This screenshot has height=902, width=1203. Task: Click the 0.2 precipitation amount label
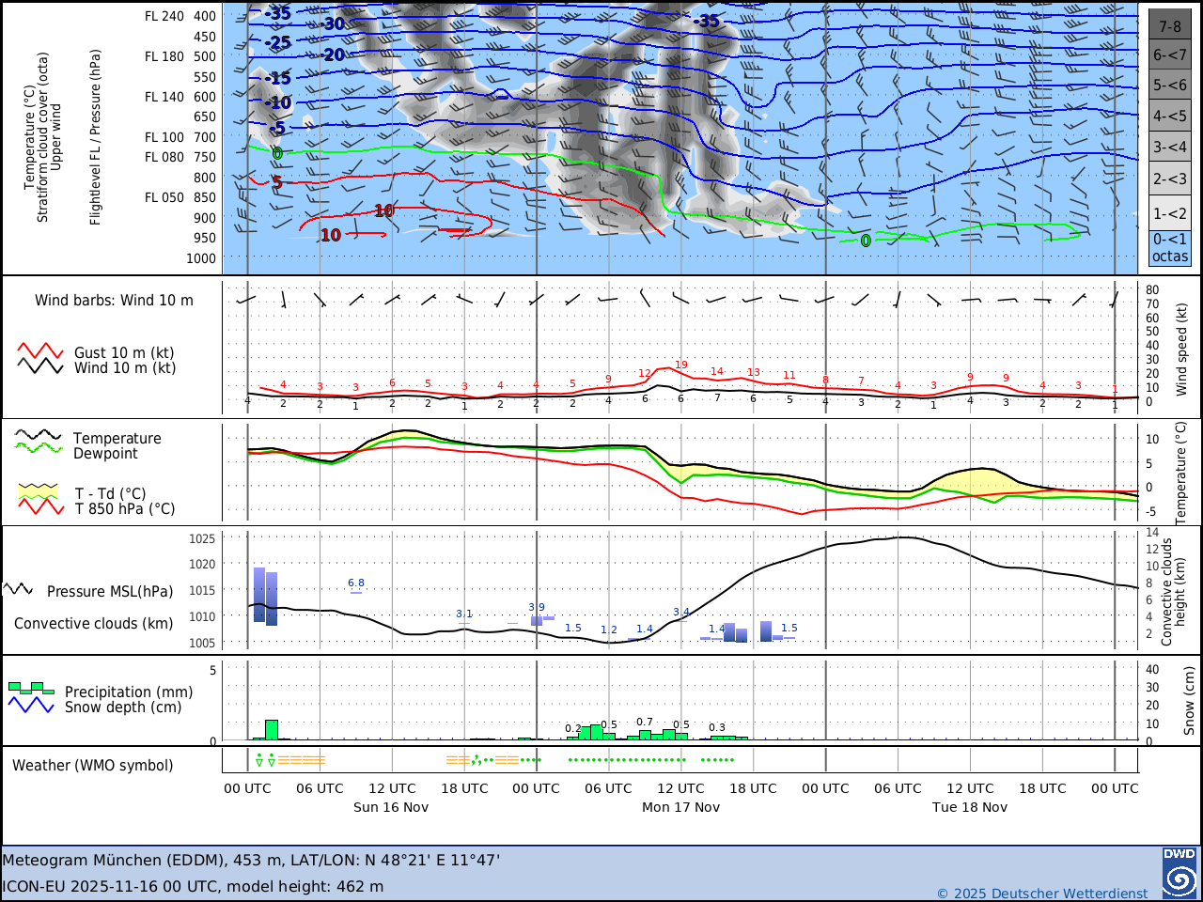[573, 728]
